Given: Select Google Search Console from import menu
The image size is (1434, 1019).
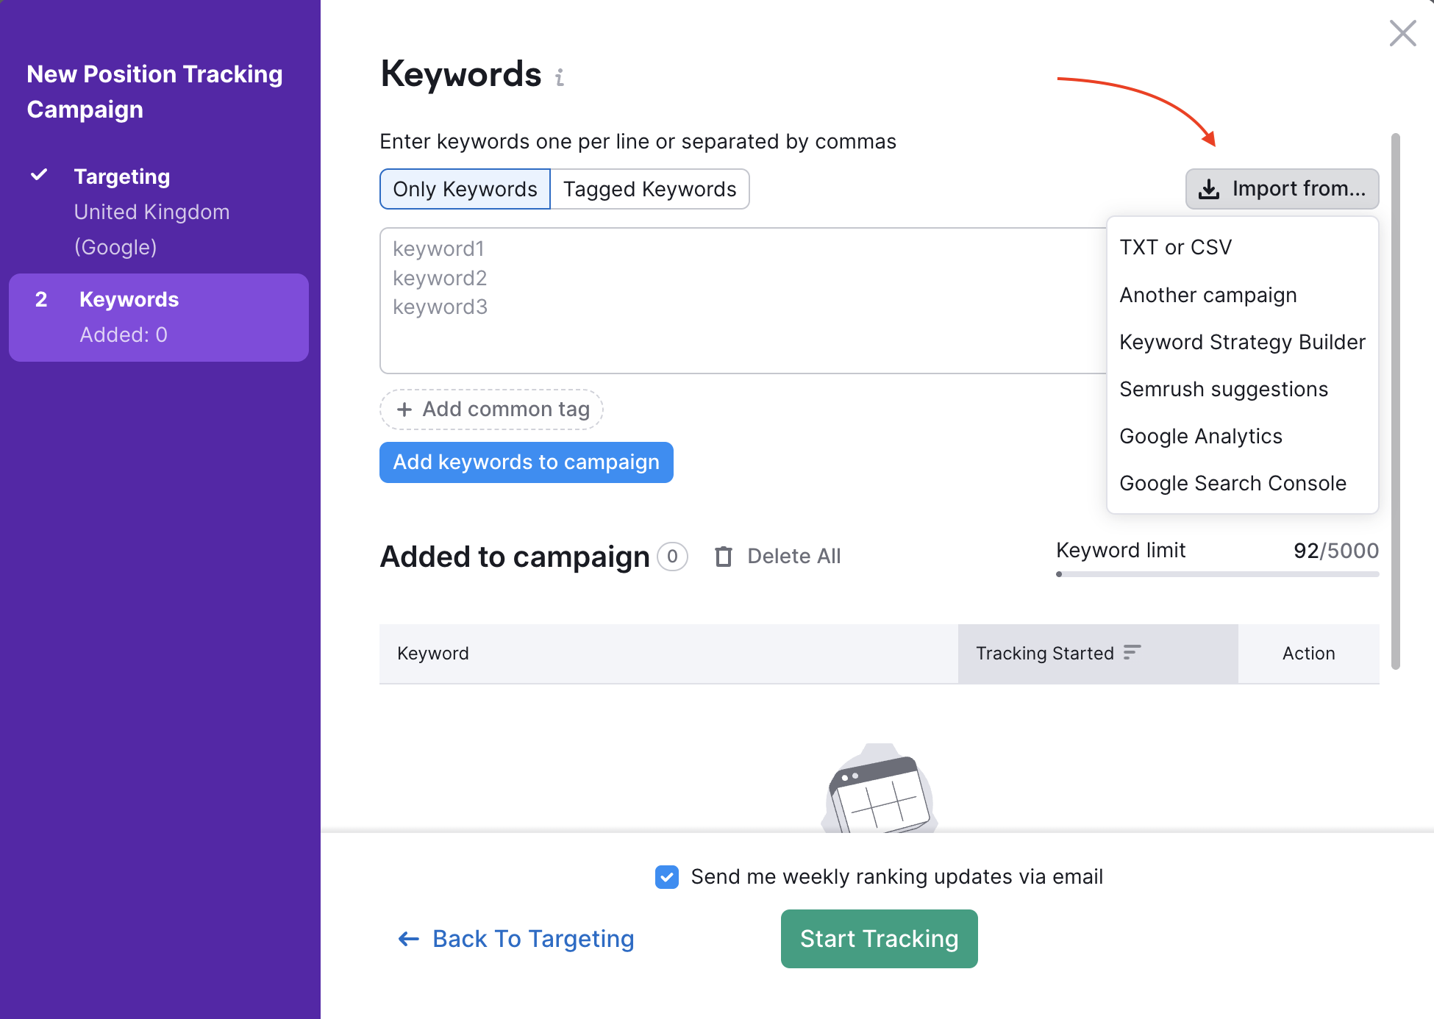Looking at the screenshot, I should pos(1233,483).
